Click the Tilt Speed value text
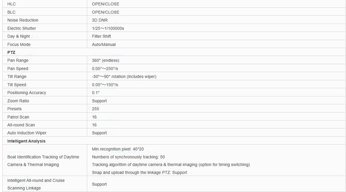Image resolution: width=346 pixels, height=192 pixels. coord(105,85)
